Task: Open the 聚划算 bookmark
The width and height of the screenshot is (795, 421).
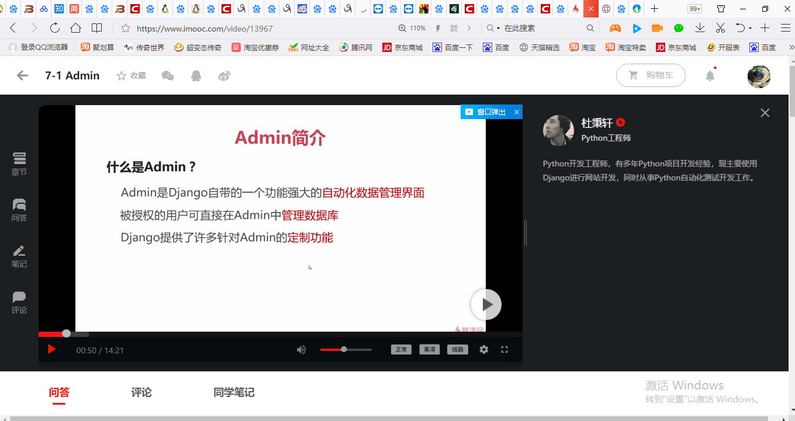Action: (98, 47)
